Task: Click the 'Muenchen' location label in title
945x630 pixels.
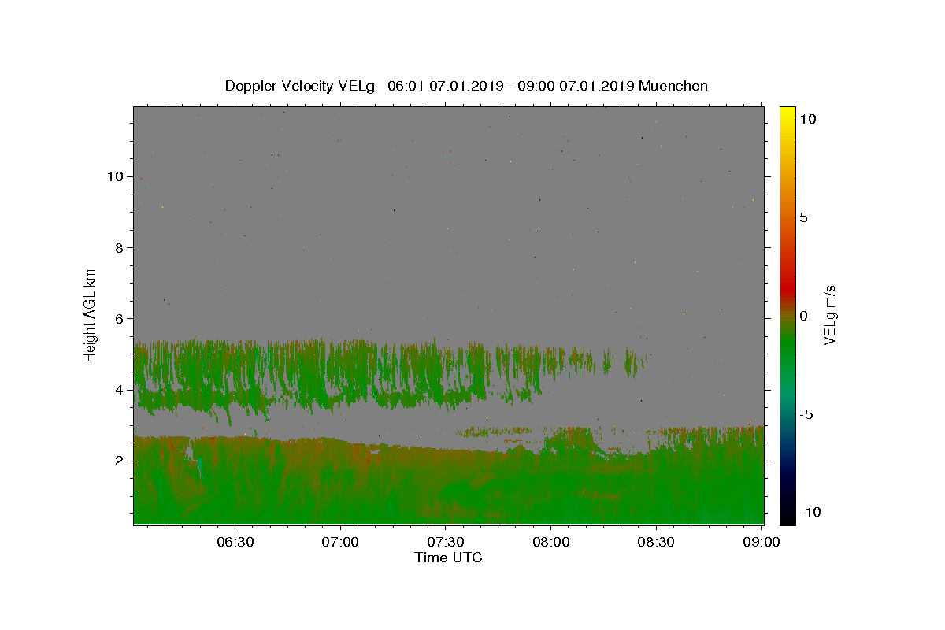Action: pos(673,86)
